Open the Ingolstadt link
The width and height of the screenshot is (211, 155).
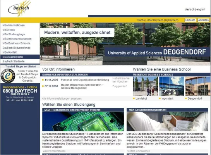pyautogui.click(x=167, y=98)
